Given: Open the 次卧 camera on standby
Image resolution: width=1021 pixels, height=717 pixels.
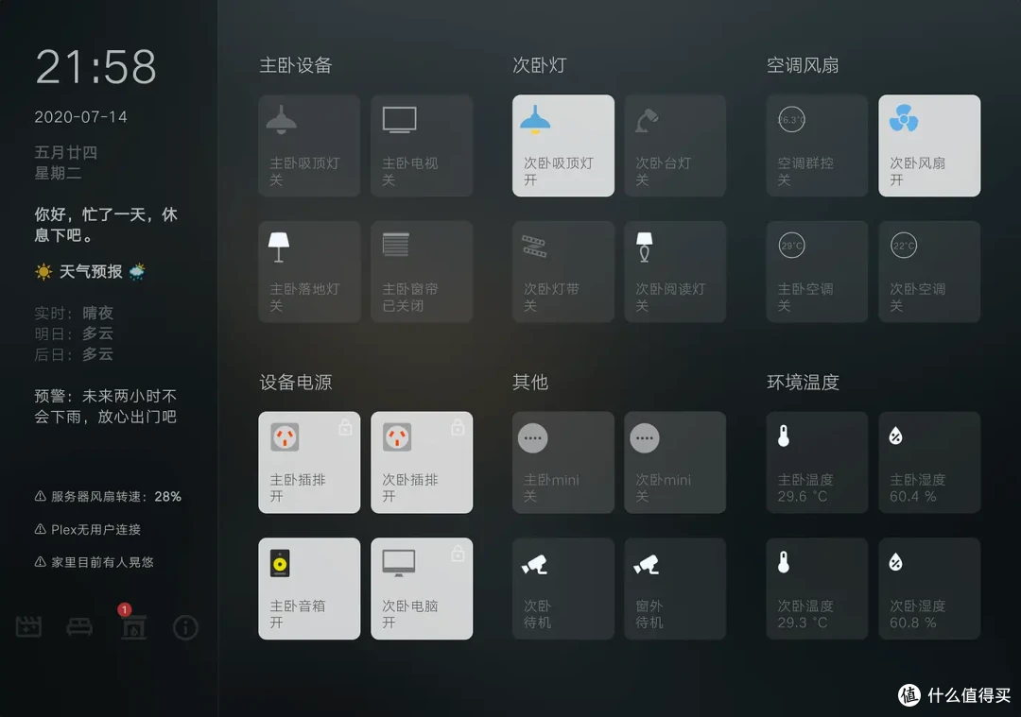Looking at the screenshot, I should pyautogui.click(x=563, y=589).
